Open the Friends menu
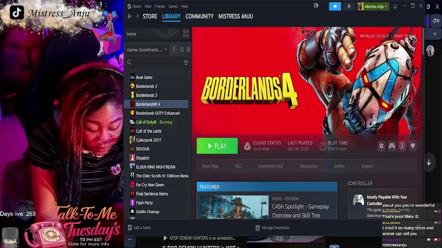This screenshot has width=442, height=248. tap(160, 6)
